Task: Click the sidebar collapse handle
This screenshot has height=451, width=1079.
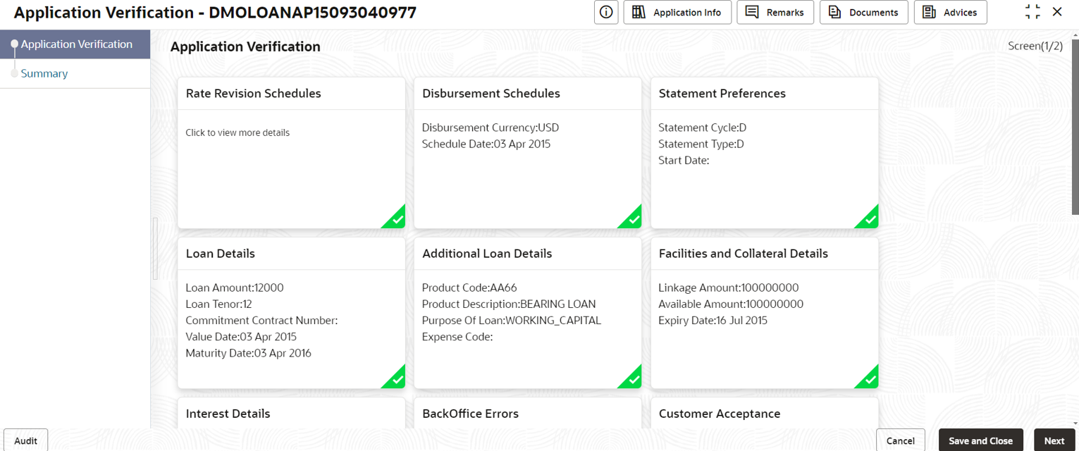Action: pyautogui.click(x=155, y=248)
